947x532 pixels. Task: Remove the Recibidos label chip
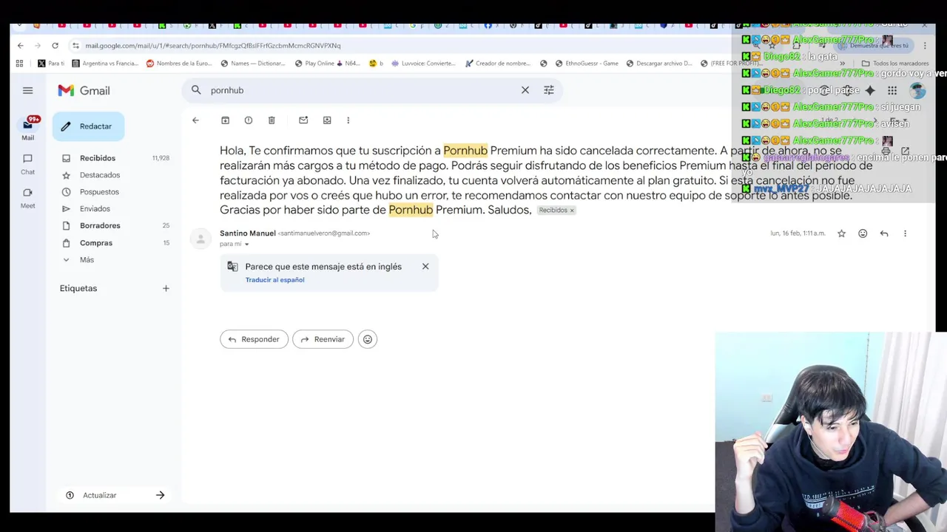click(572, 211)
